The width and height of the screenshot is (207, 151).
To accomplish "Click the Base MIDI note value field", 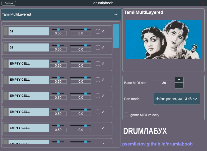I will coord(164,83).
